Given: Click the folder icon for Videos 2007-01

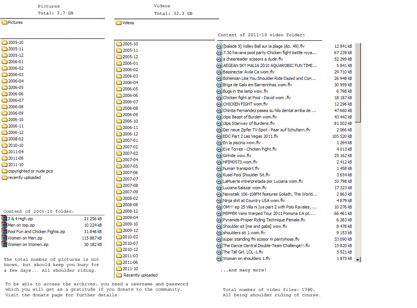Looking at the screenshot, I should pyautogui.click(x=119, y=140).
